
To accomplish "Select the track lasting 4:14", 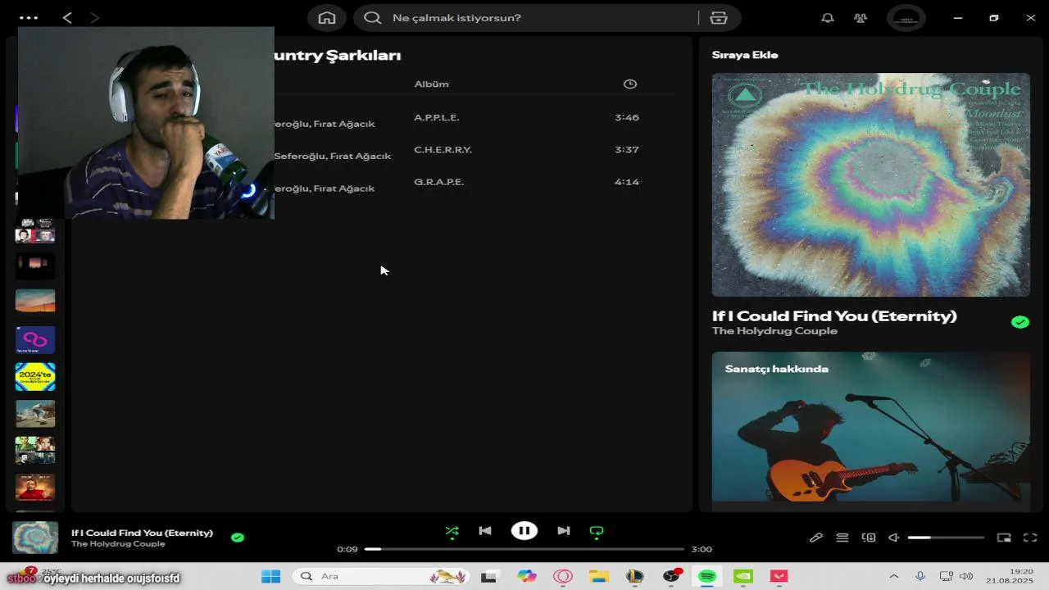I will point(627,182).
